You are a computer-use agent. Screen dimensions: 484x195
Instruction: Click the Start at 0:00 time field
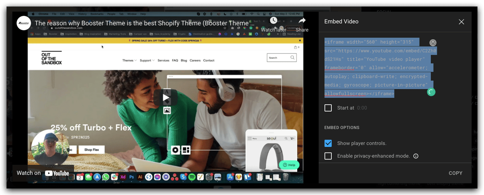(x=362, y=108)
